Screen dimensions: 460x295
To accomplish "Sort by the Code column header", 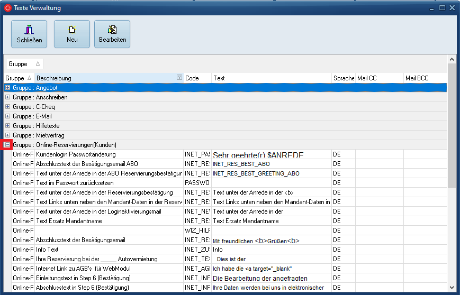I will 197,78.
